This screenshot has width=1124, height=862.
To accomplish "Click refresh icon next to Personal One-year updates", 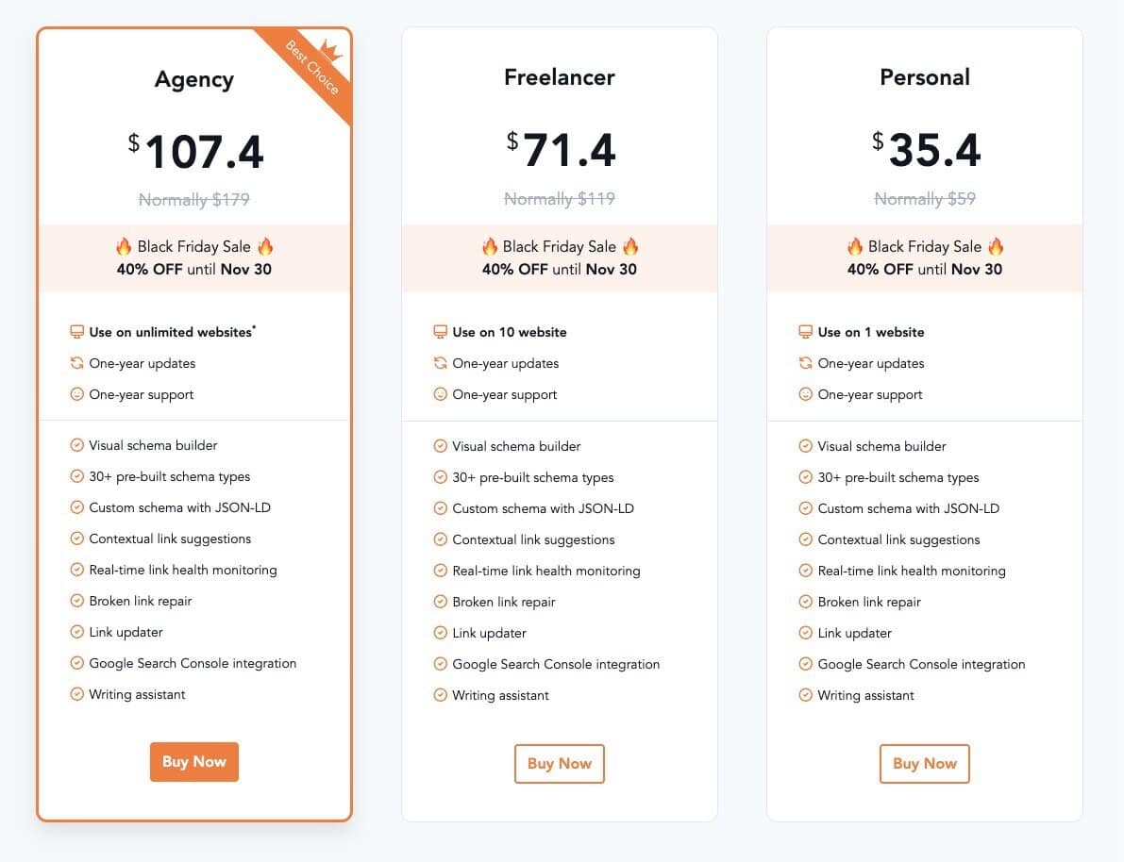I will (805, 363).
